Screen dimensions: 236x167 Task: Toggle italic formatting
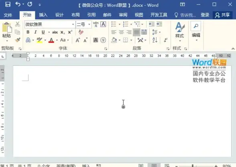[35, 32]
